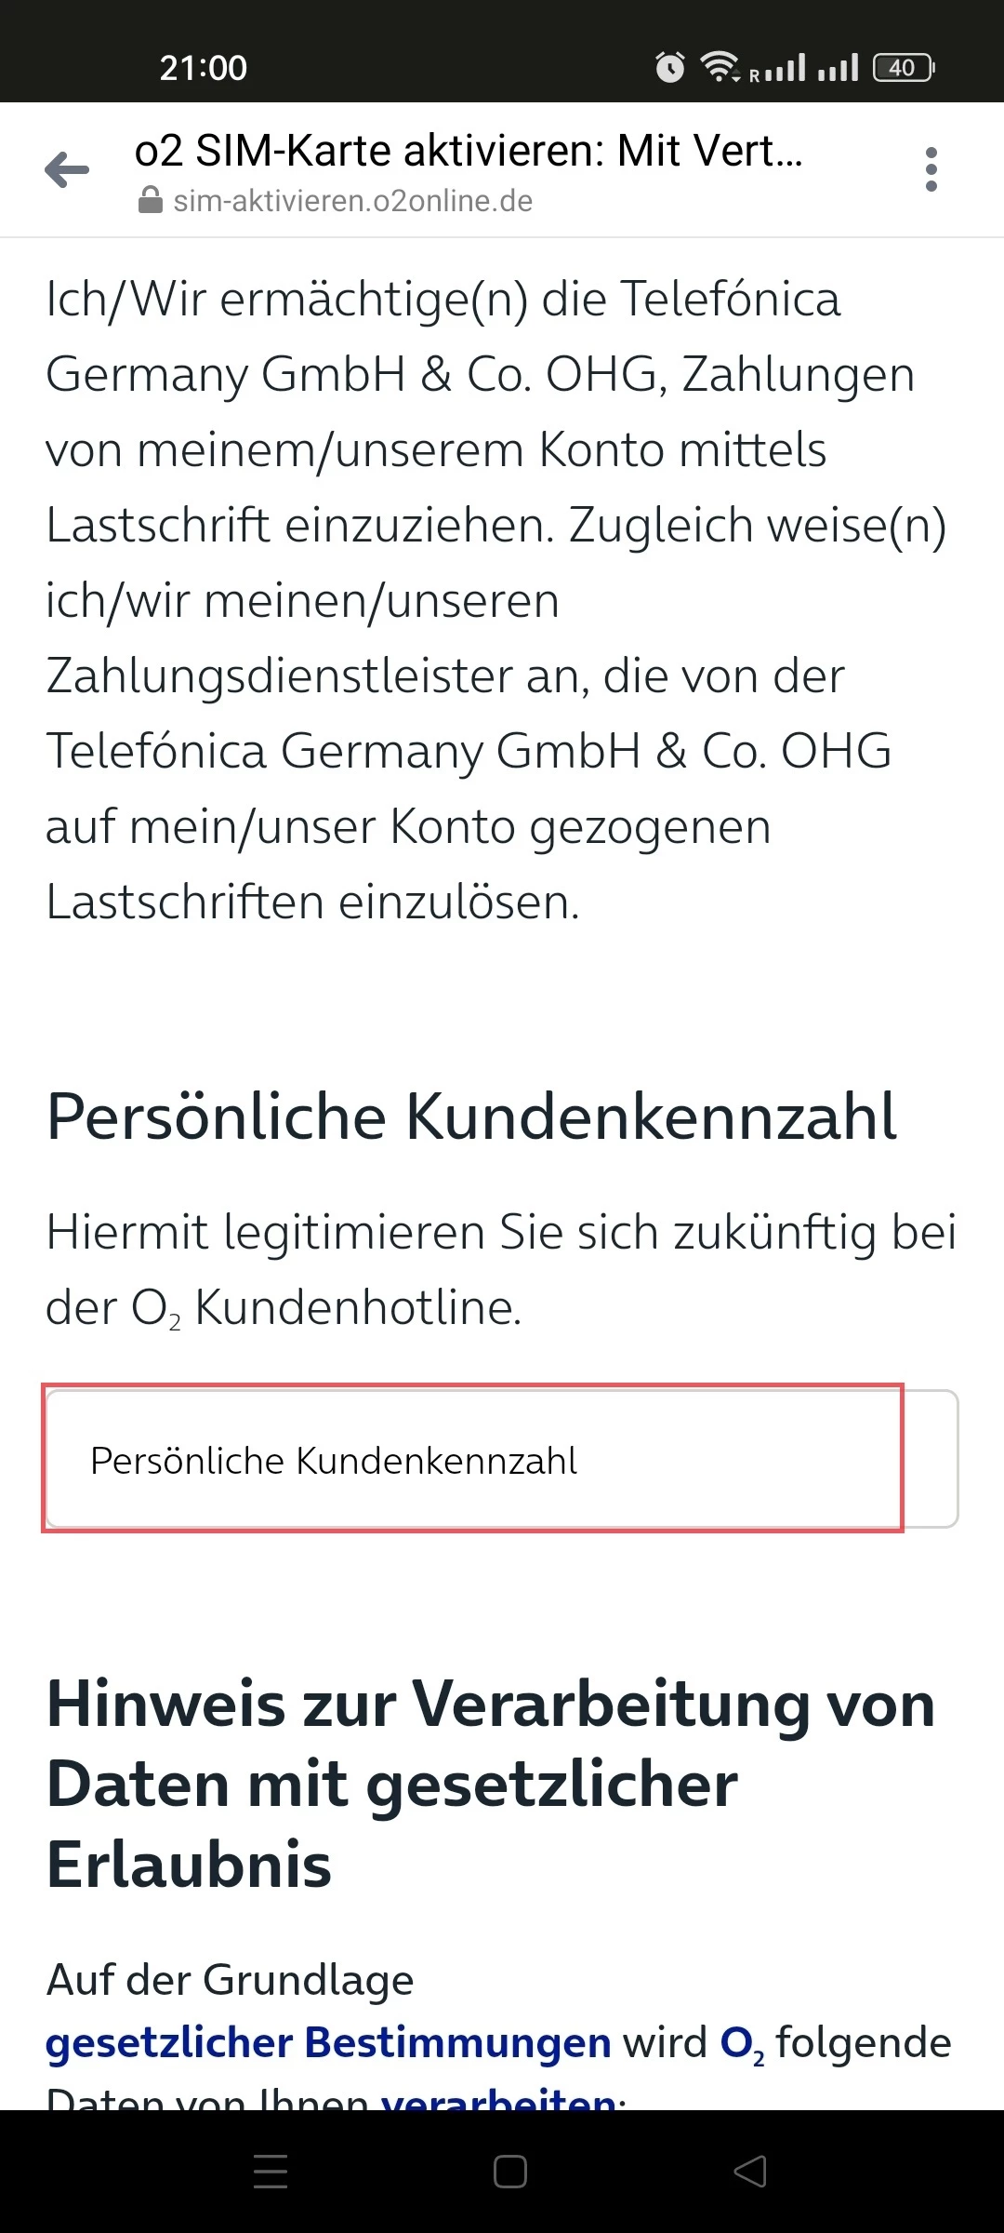Tap the Wi-Fi status icon
1004x2233 pixels.
pos(720,67)
